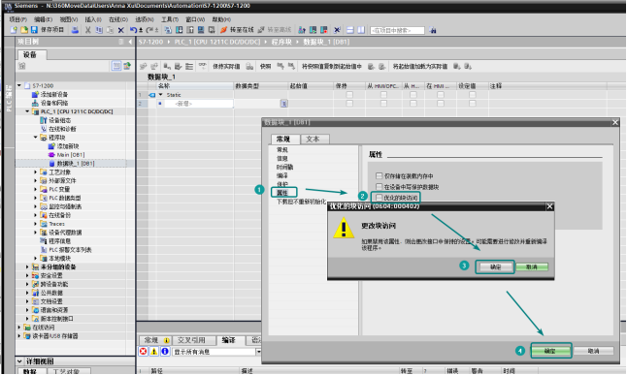Viewport: 627px width, 375px height.
Task: Check the 在设备中写保护数据块 (write-protect in device) option
Action: (379, 186)
